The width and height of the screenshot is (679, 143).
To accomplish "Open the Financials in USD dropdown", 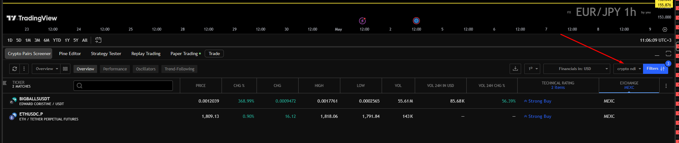I will [x=577, y=69].
